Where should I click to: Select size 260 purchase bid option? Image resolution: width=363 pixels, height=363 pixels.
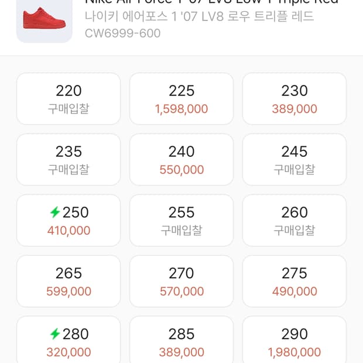click(294, 221)
